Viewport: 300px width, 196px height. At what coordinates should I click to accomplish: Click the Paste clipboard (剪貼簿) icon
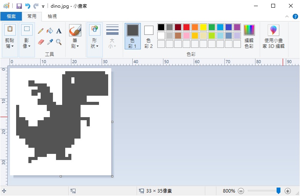click(10, 29)
